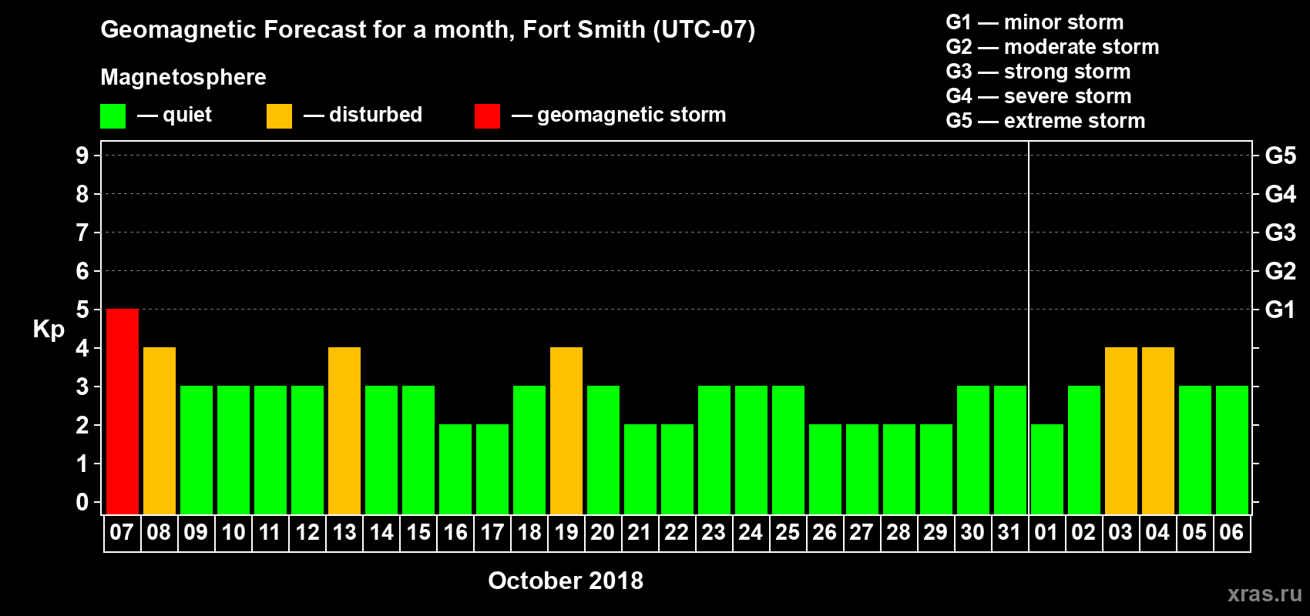Click date label 26 on the axis

pyautogui.click(x=825, y=532)
